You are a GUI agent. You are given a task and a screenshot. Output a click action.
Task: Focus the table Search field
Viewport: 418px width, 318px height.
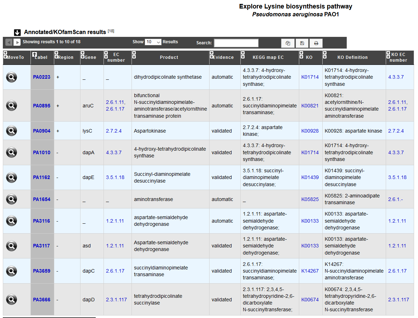point(236,43)
